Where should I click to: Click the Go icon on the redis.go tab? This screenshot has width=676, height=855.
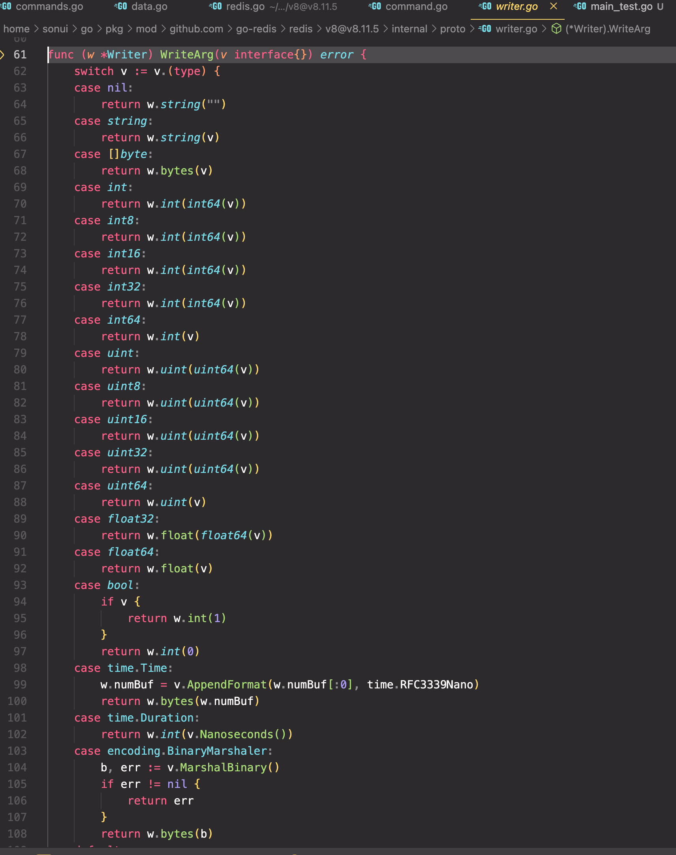click(x=215, y=6)
